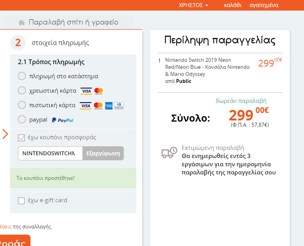Choose χρεωστική κάρτα radio option
Viewport: 304px width, 246px height.
coord(22,90)
